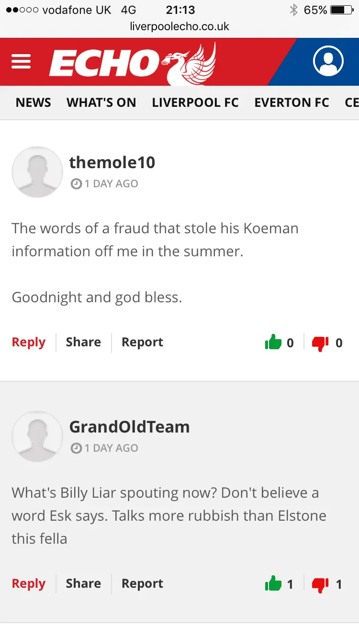Open the hamburger menu
359x639 pixels.
(21, 61)
